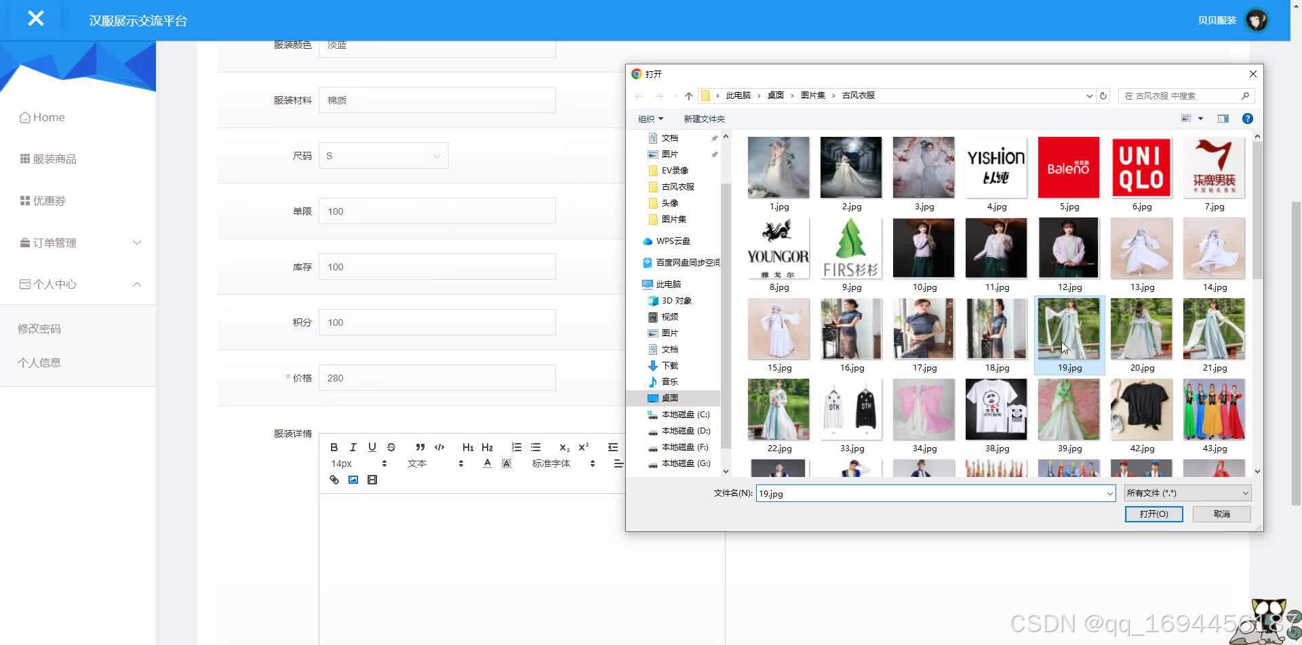Create a numbered list in the editor
The width and height of the screenshot is (1302, 645).
(x=517, y=447)
